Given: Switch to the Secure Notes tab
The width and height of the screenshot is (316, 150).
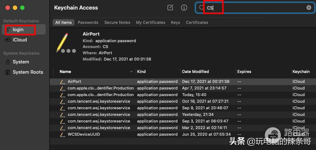Looking at the screenshot, I should coord(117,22).
